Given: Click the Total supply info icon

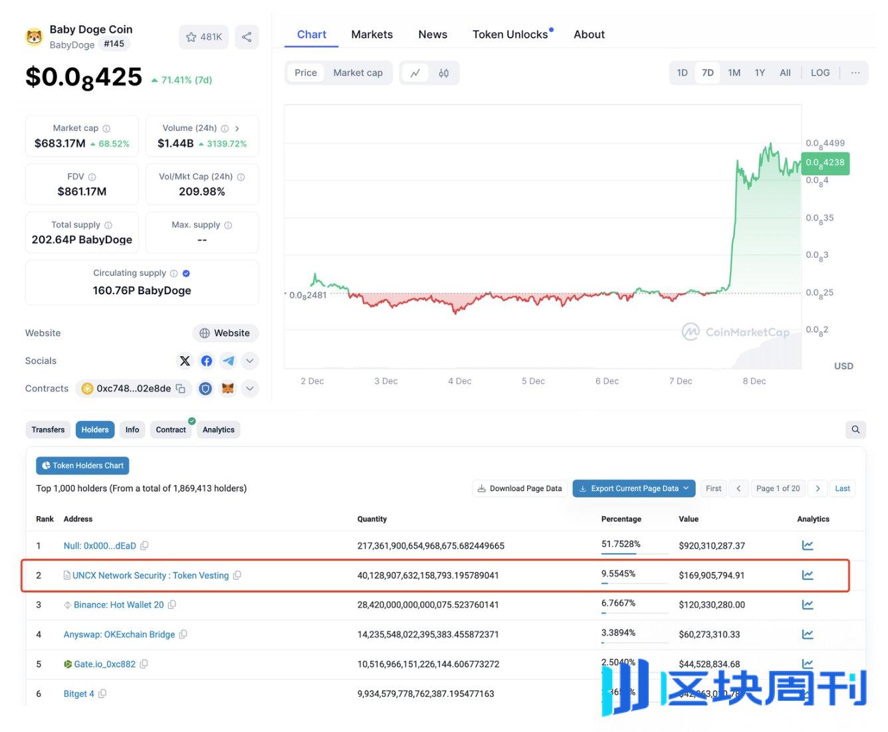Looking at the screenshot, I should 108,225.
